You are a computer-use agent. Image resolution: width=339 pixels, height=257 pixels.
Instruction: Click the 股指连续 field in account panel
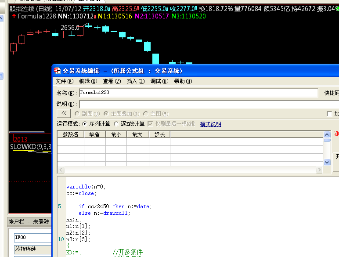(x=33, y=249)
